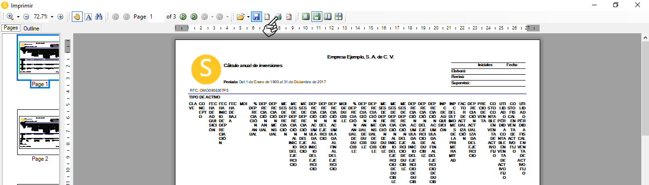Activate the text selection tool

pyautogui.click(x=88, y=17)
